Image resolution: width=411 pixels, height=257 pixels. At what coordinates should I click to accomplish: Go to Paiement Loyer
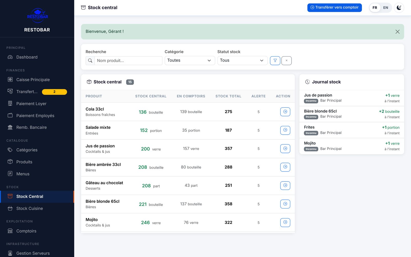pos(37,104)
